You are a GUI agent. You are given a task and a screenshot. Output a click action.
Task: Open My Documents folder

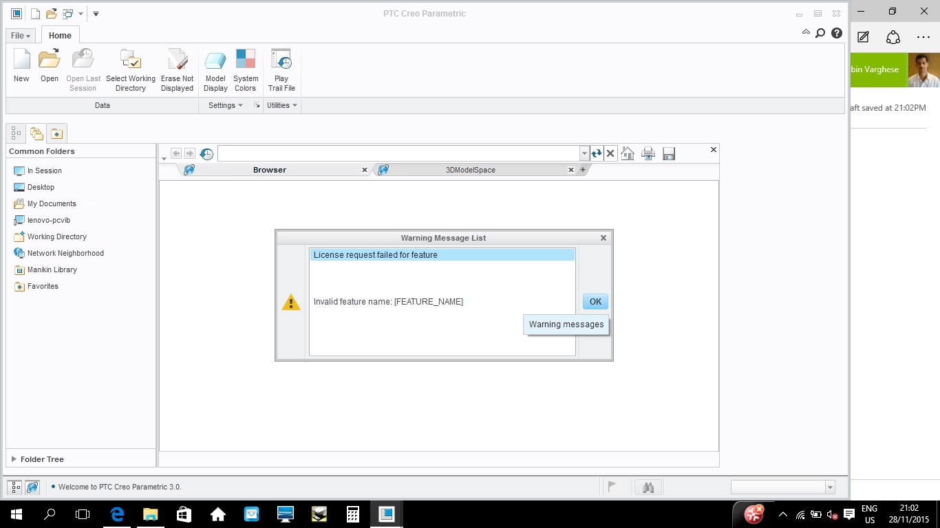pyautogui.click(x=45, y=203)
